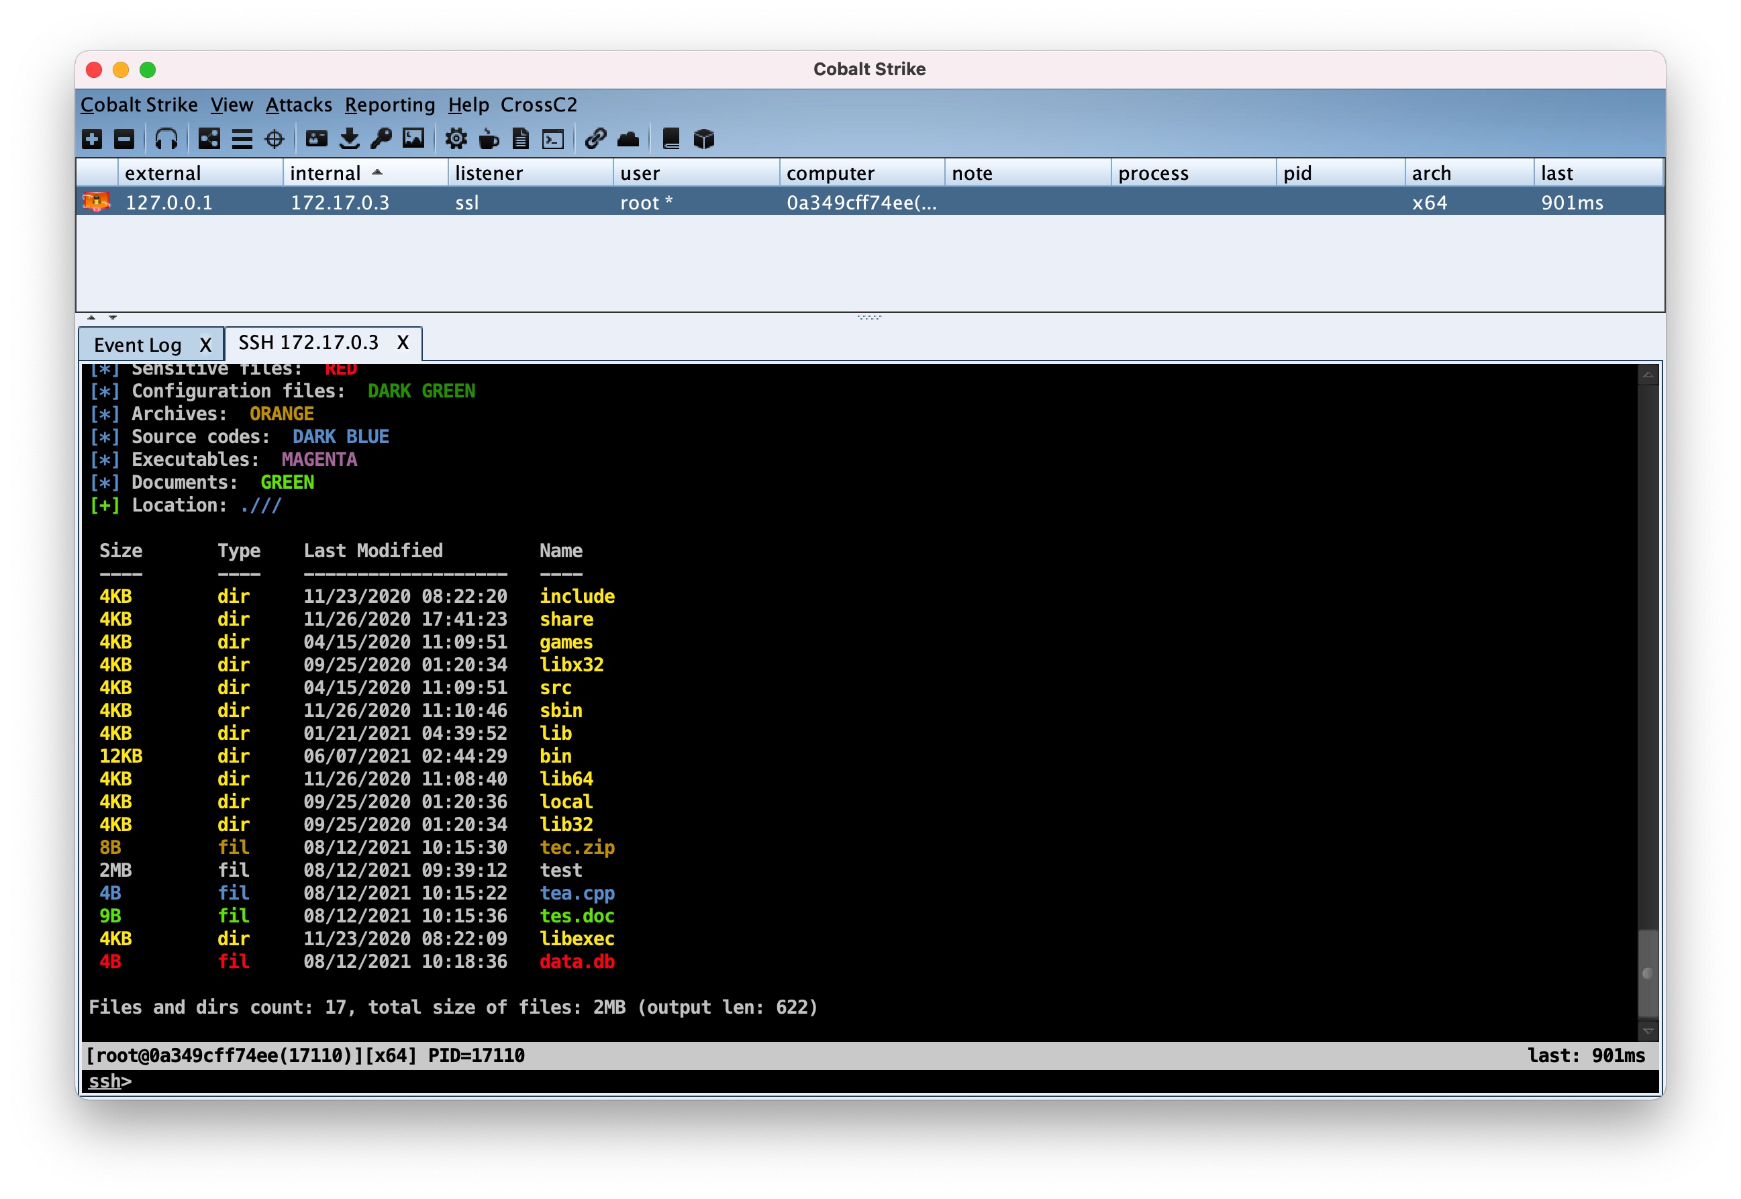Image resolution: width=1741 pixels, height=1199 pixels.
Task: Sort sessions by the last column header
Action: point(1556,173)
